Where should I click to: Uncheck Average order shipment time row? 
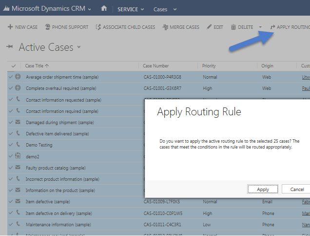point(11,77)
